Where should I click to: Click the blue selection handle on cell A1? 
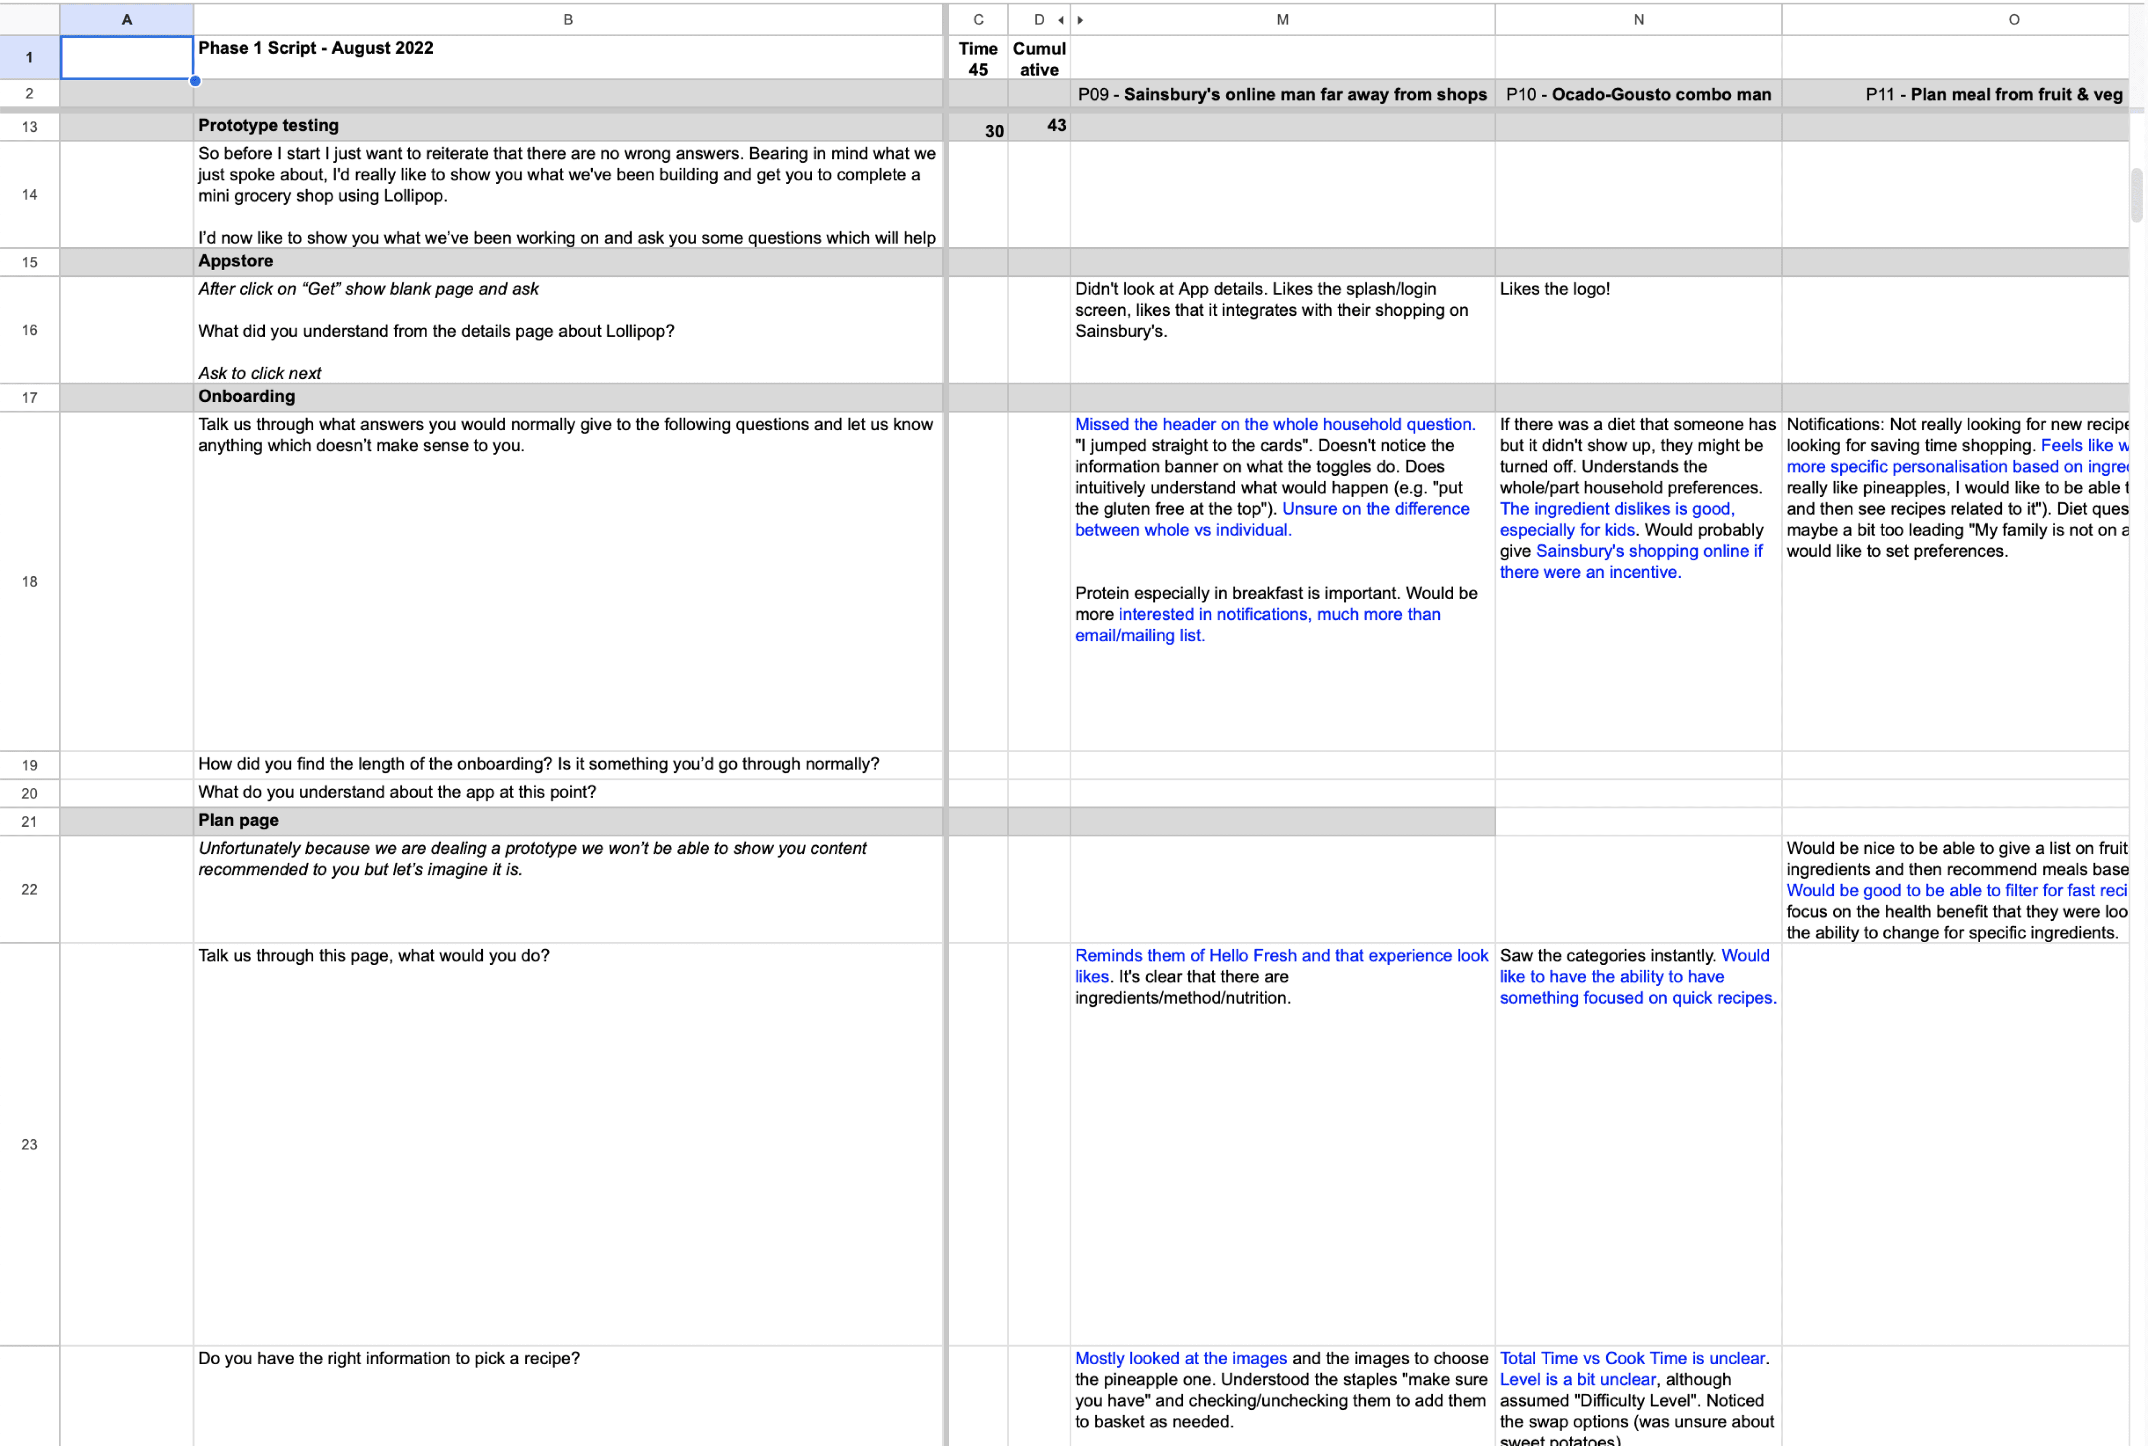point(196,81)
